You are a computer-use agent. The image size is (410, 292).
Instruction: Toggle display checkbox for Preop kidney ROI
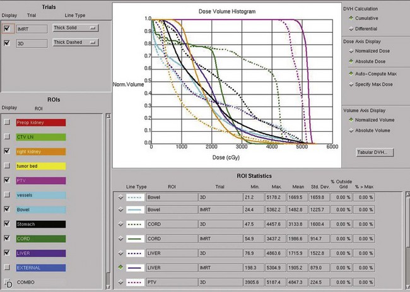[x=7, y=122]
